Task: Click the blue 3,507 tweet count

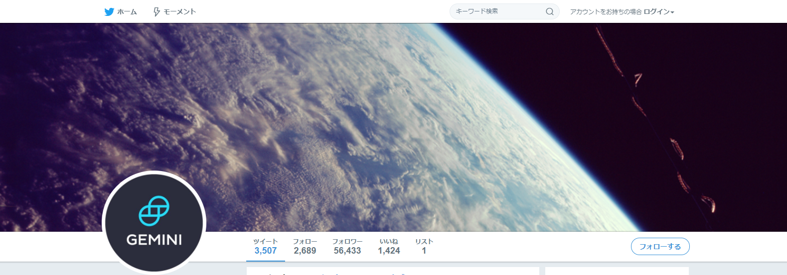Action: click(x=266, y=251)
